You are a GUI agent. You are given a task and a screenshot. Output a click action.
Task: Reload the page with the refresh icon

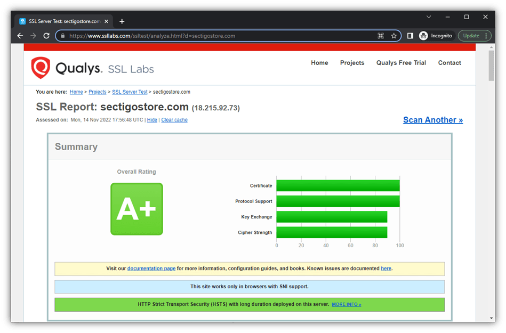coord(46,36)
